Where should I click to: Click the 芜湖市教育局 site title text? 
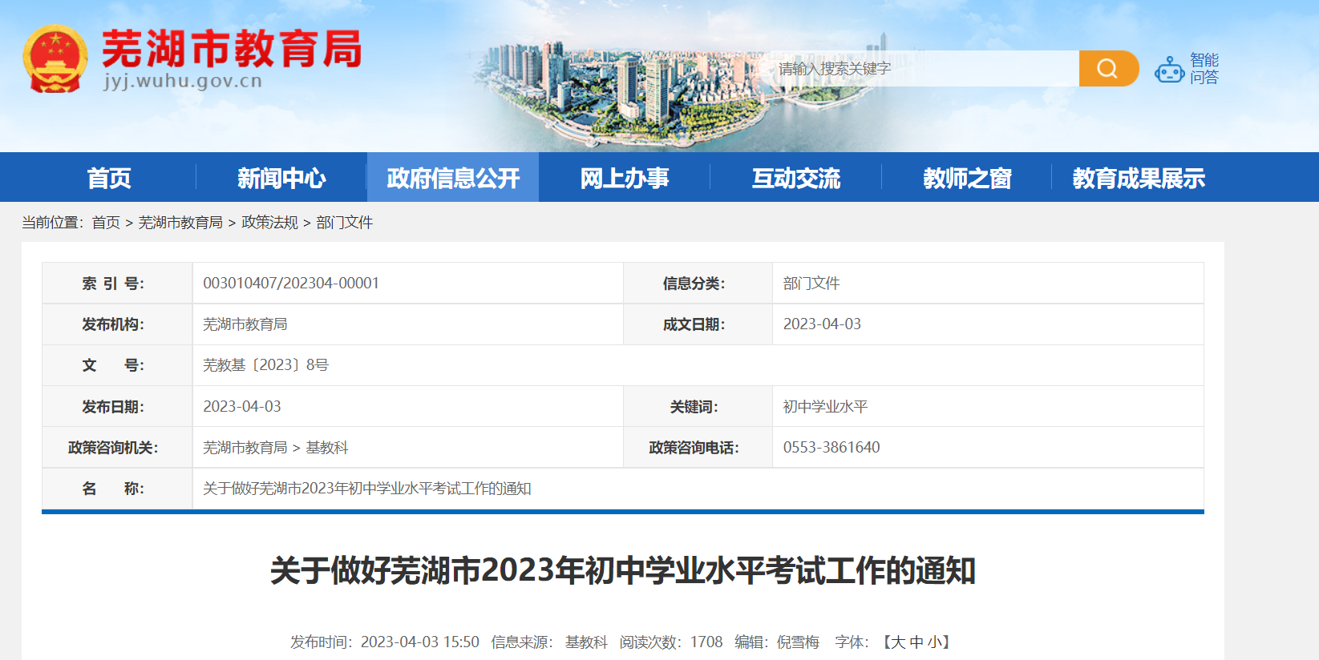click(232, 49)
